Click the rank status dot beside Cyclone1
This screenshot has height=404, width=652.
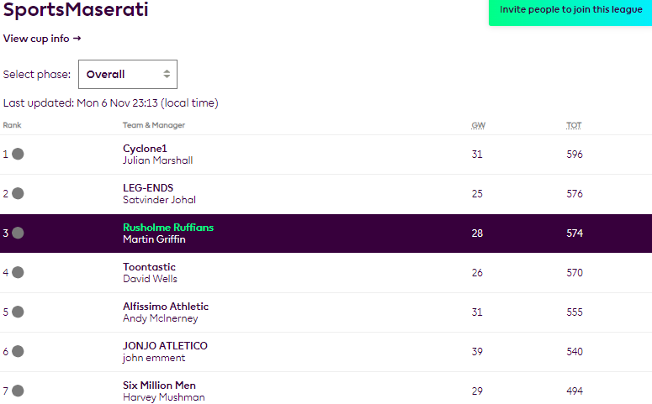pos(18,154)
